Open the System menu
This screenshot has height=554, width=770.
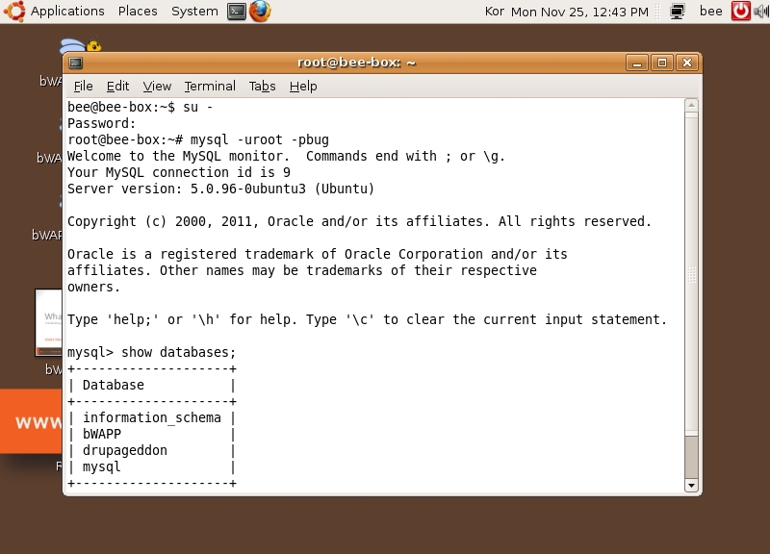(194, 11)
